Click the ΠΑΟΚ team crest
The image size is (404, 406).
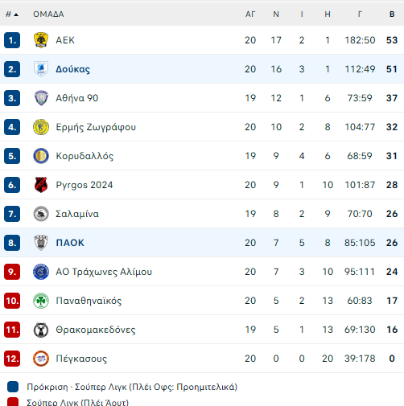pyautogui.click(x=41, y=243)
